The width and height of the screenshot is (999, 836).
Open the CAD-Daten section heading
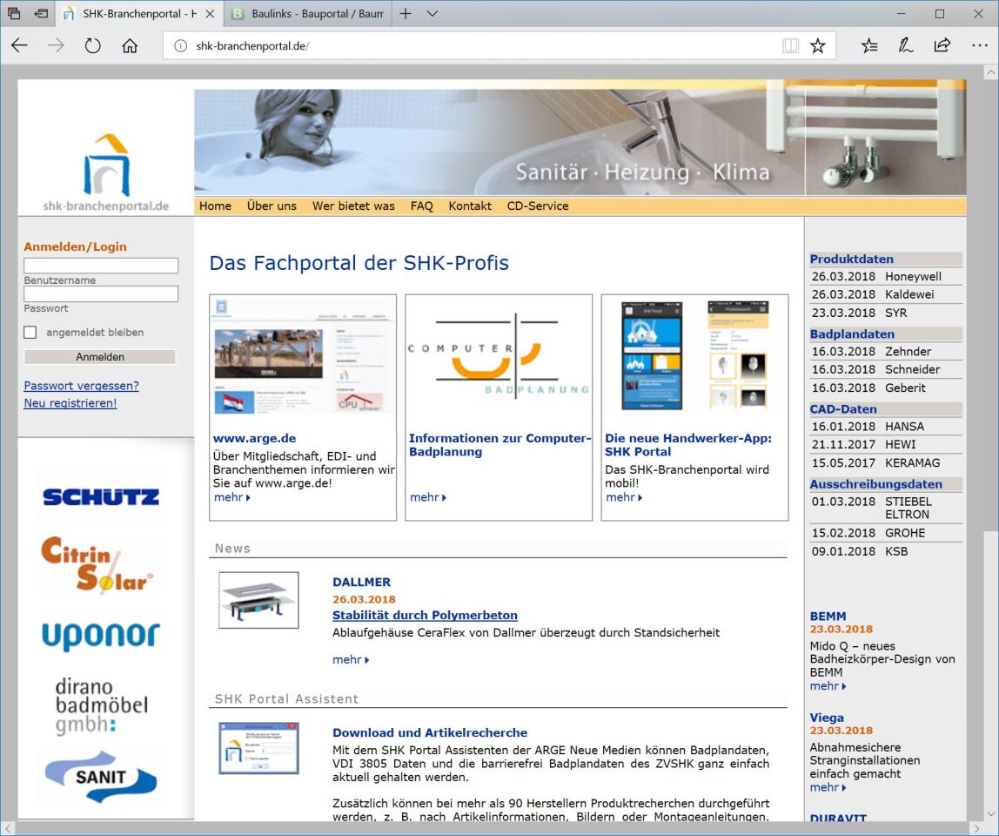[x=843, y=409]
